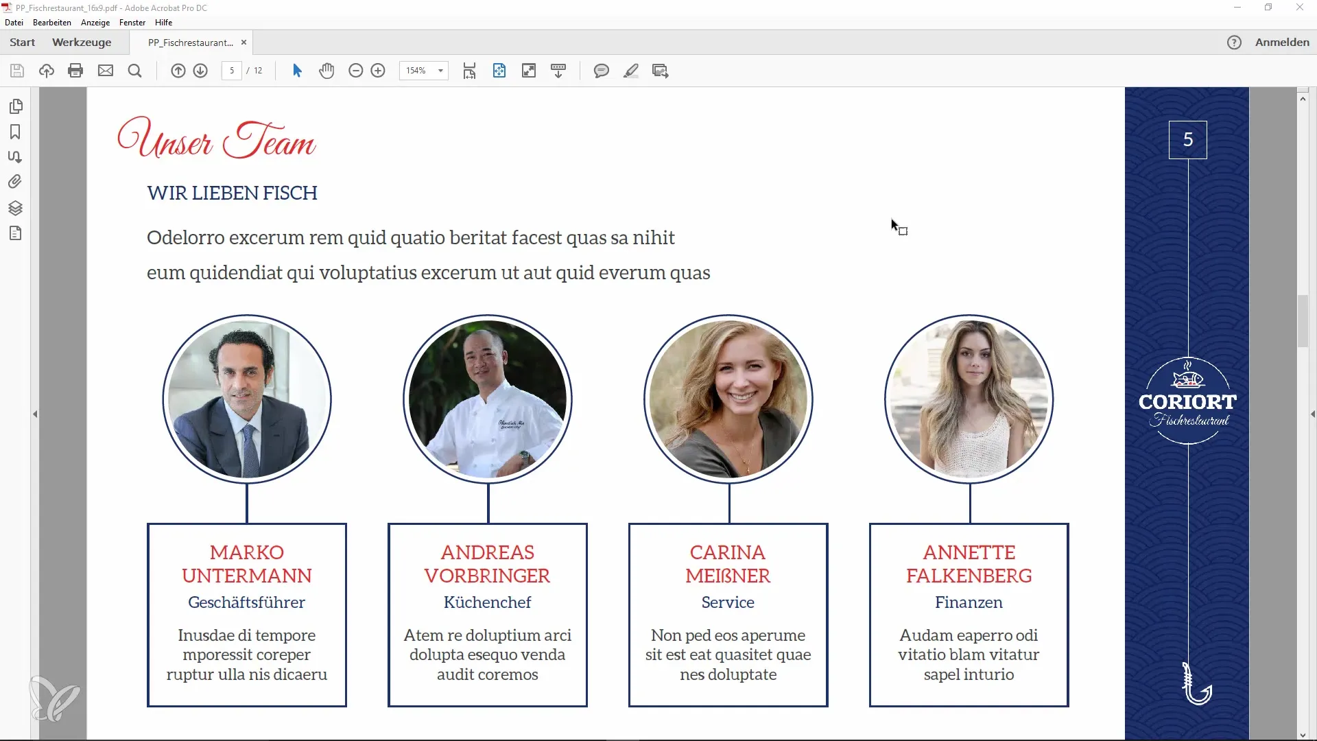Open the Hilfe menu

[164, 23]
